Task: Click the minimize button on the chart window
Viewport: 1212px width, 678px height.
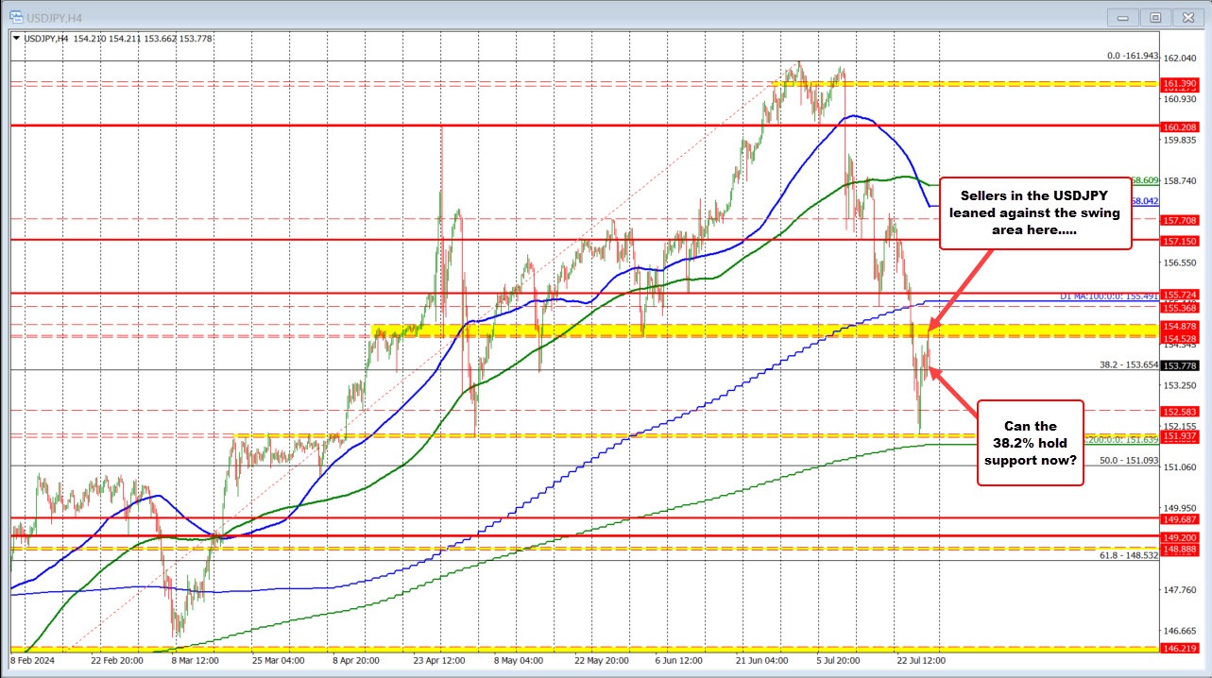Action: click(1121, 17)
